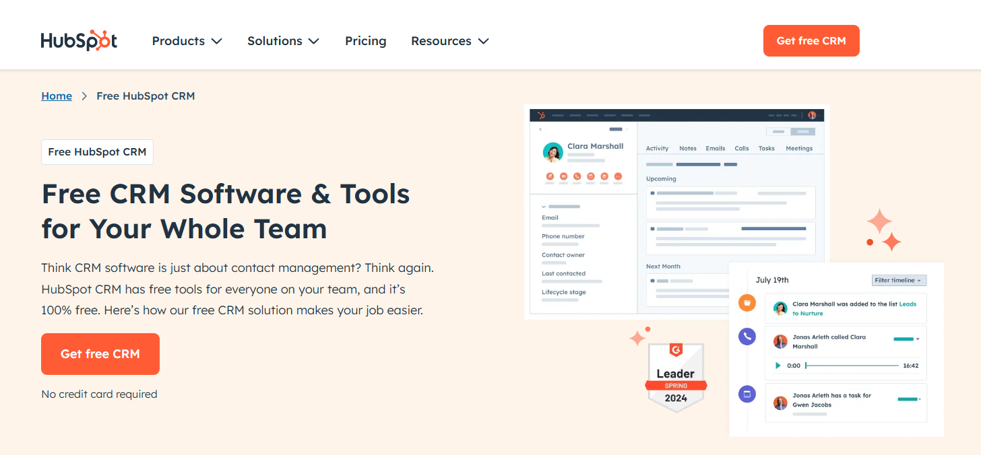Viewport: 981px width, 455px height.
Task: Click Clara's avatar in the Leads to Nurture card
Action: tap(781, 308)
